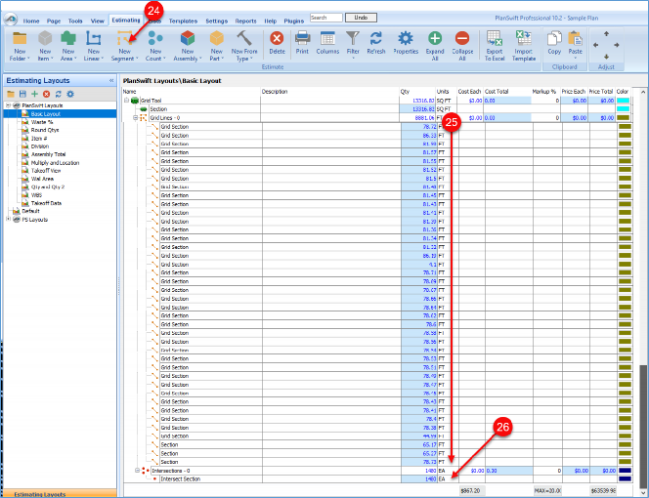Image resolution: width=649 pixels, height=498 pixels.
Task: Select Takeoff Data layout
Action: pyautogui.click(x=46, y=203)
